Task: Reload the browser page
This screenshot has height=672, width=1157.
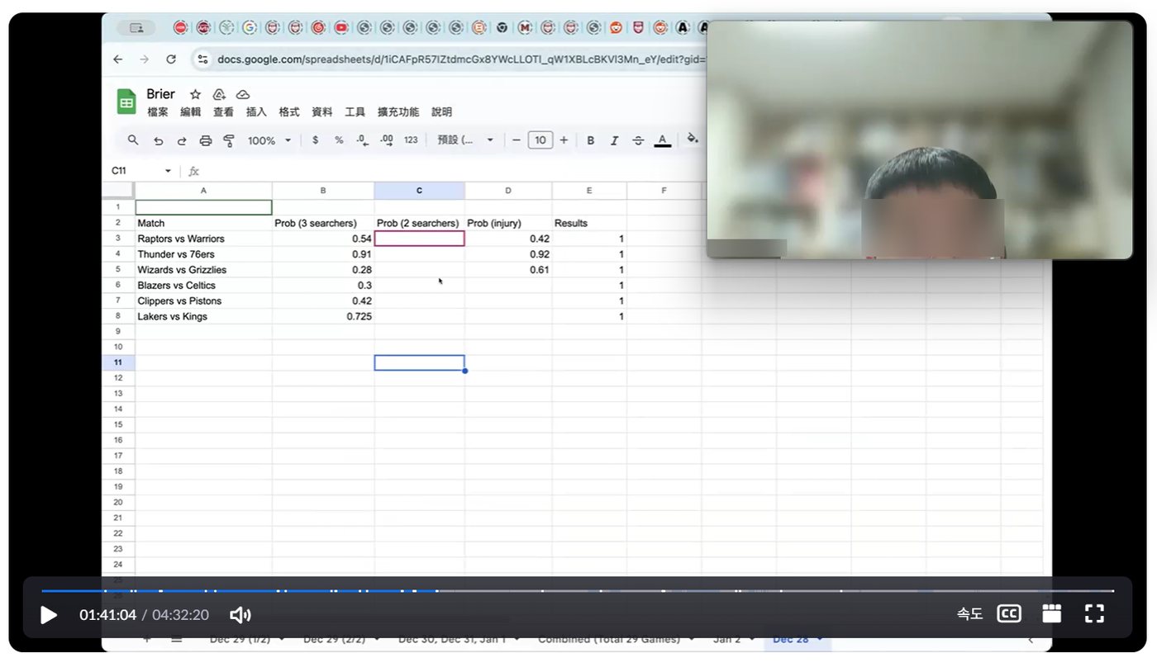Action: [x=171, y=59]
